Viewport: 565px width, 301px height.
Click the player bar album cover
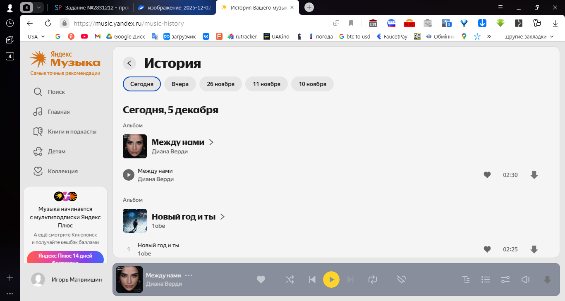[x=129, y=279]
